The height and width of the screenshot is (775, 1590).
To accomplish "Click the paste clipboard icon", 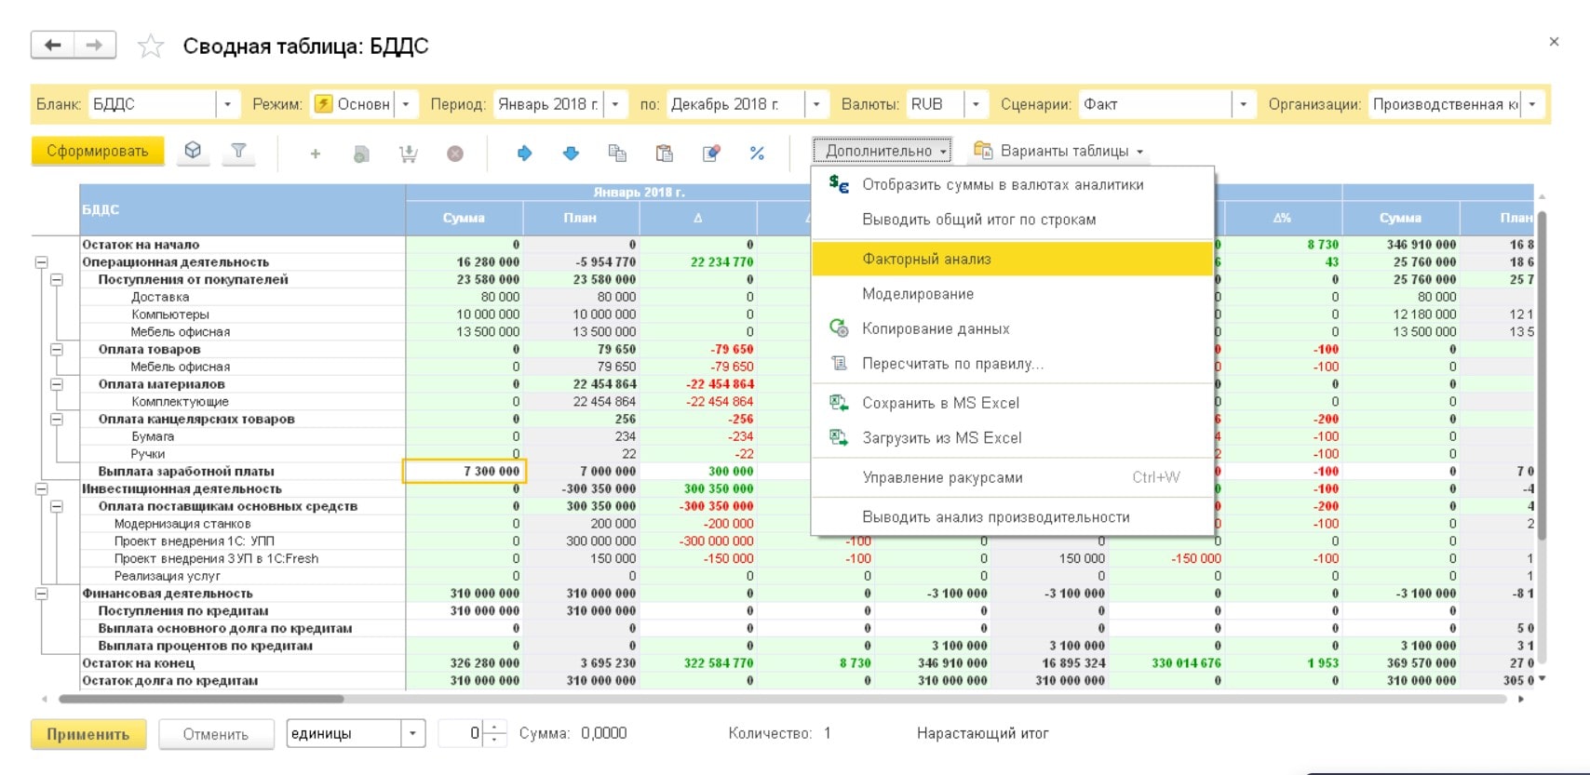I will pos(664,153).
